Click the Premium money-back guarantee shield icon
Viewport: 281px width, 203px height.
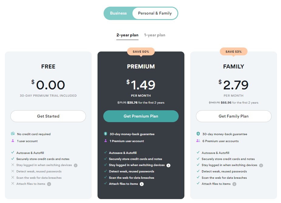(x=105, y=134)
